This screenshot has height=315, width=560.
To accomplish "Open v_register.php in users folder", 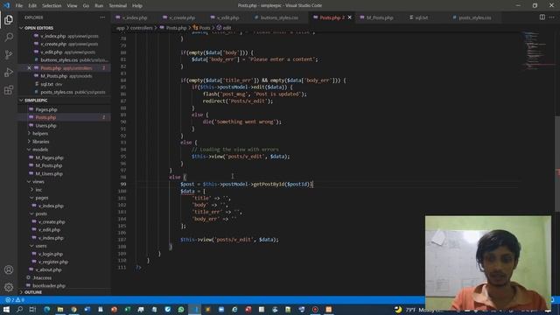I will [x=52, y=262].
